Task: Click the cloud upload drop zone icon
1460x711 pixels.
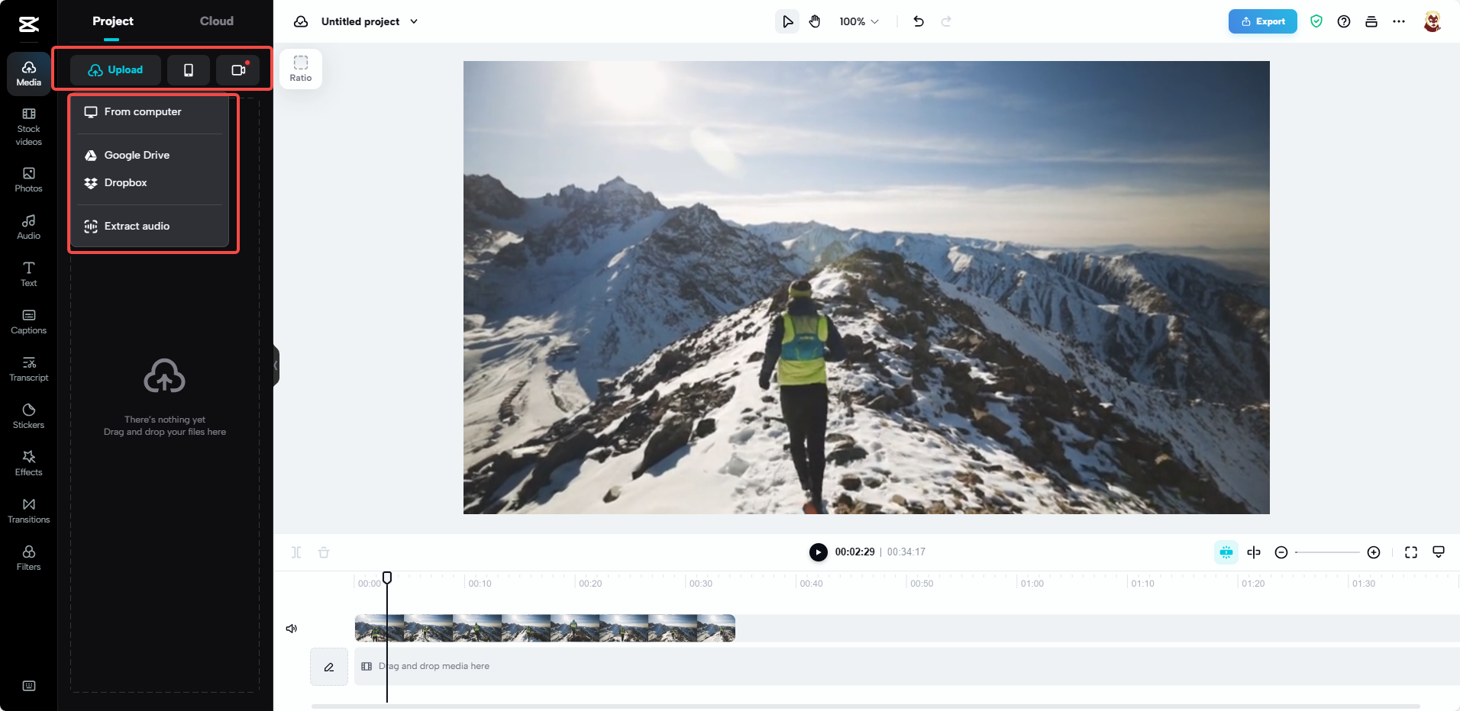Action: [x=165, y=376]
